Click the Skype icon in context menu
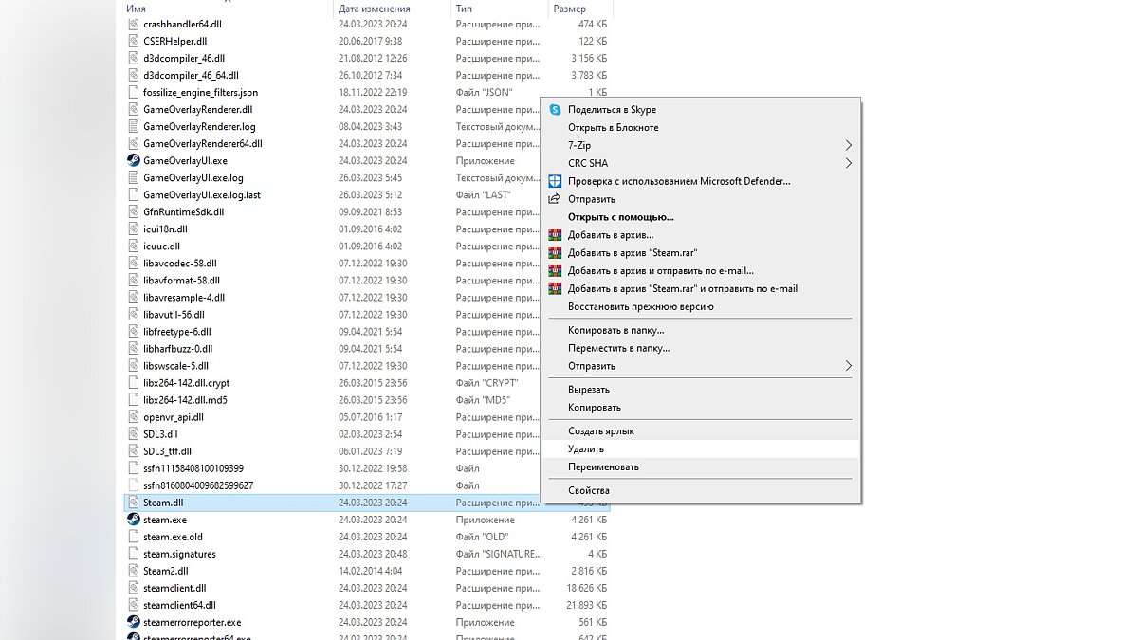Screen dimensions: 1138x640 [x=555, y=110]
